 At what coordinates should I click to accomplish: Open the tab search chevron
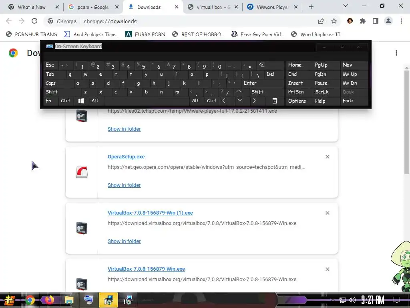tap(346, 6)
